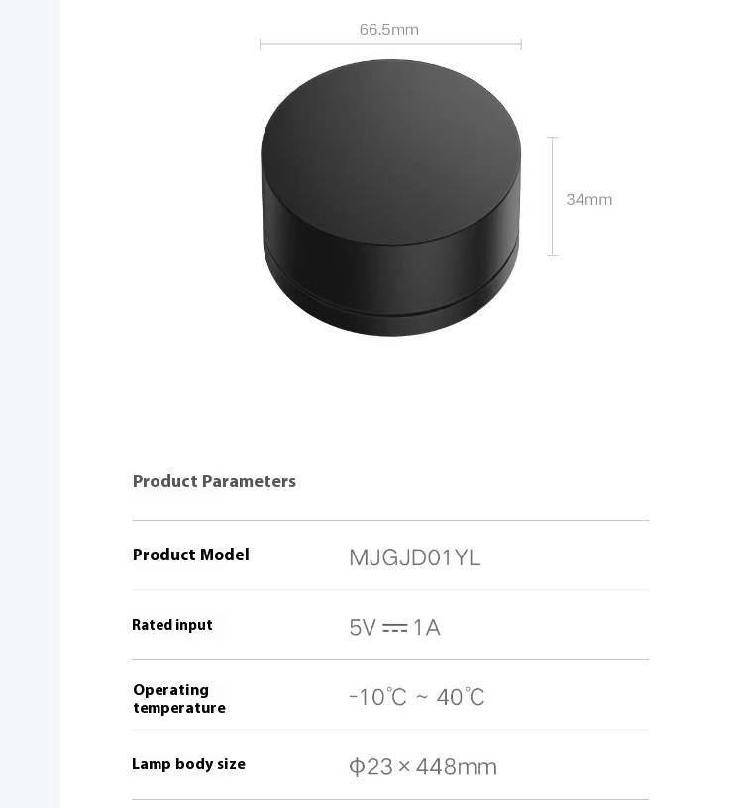Select the MJGJD01YL model number text
This screenshot has height=808, width=742.
tap(414, 558)
